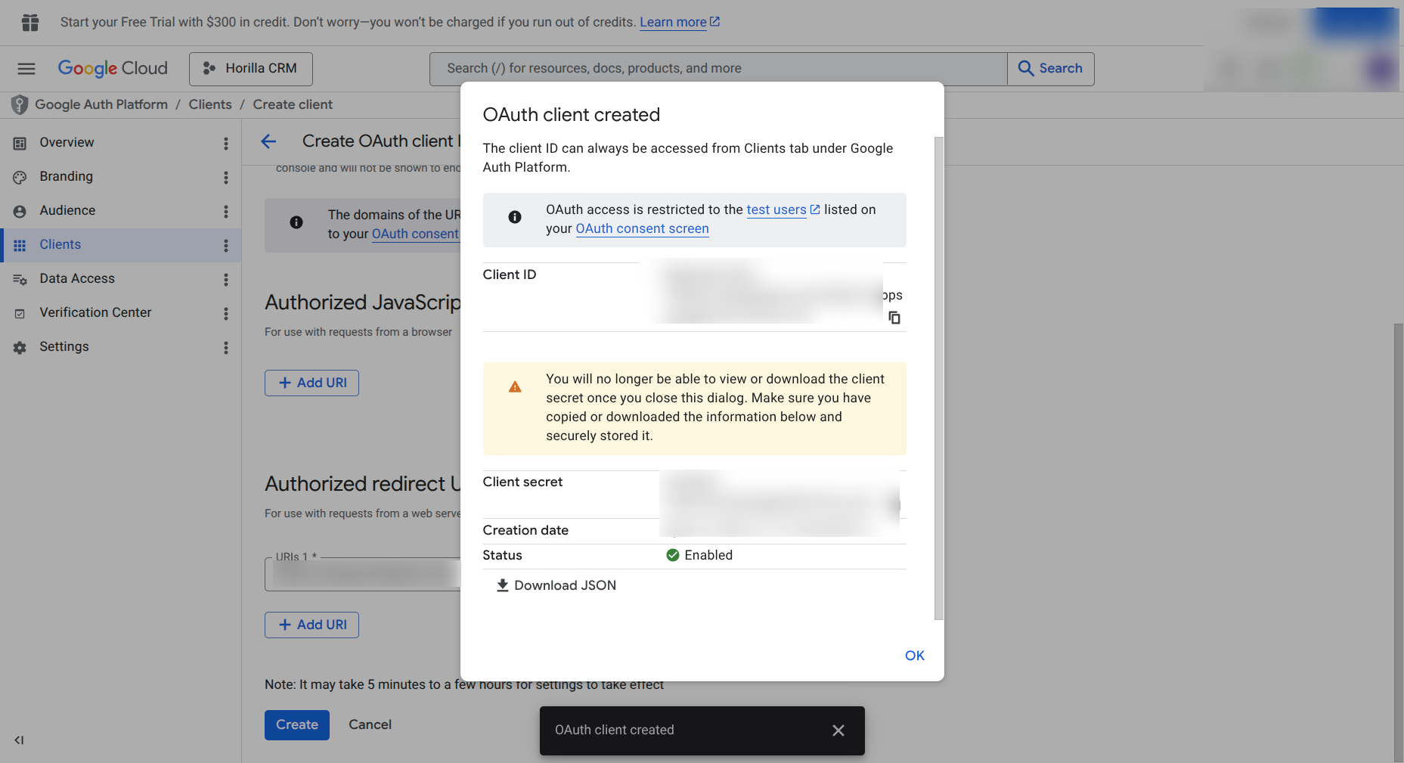Open more options for Settings

(225, 347)
